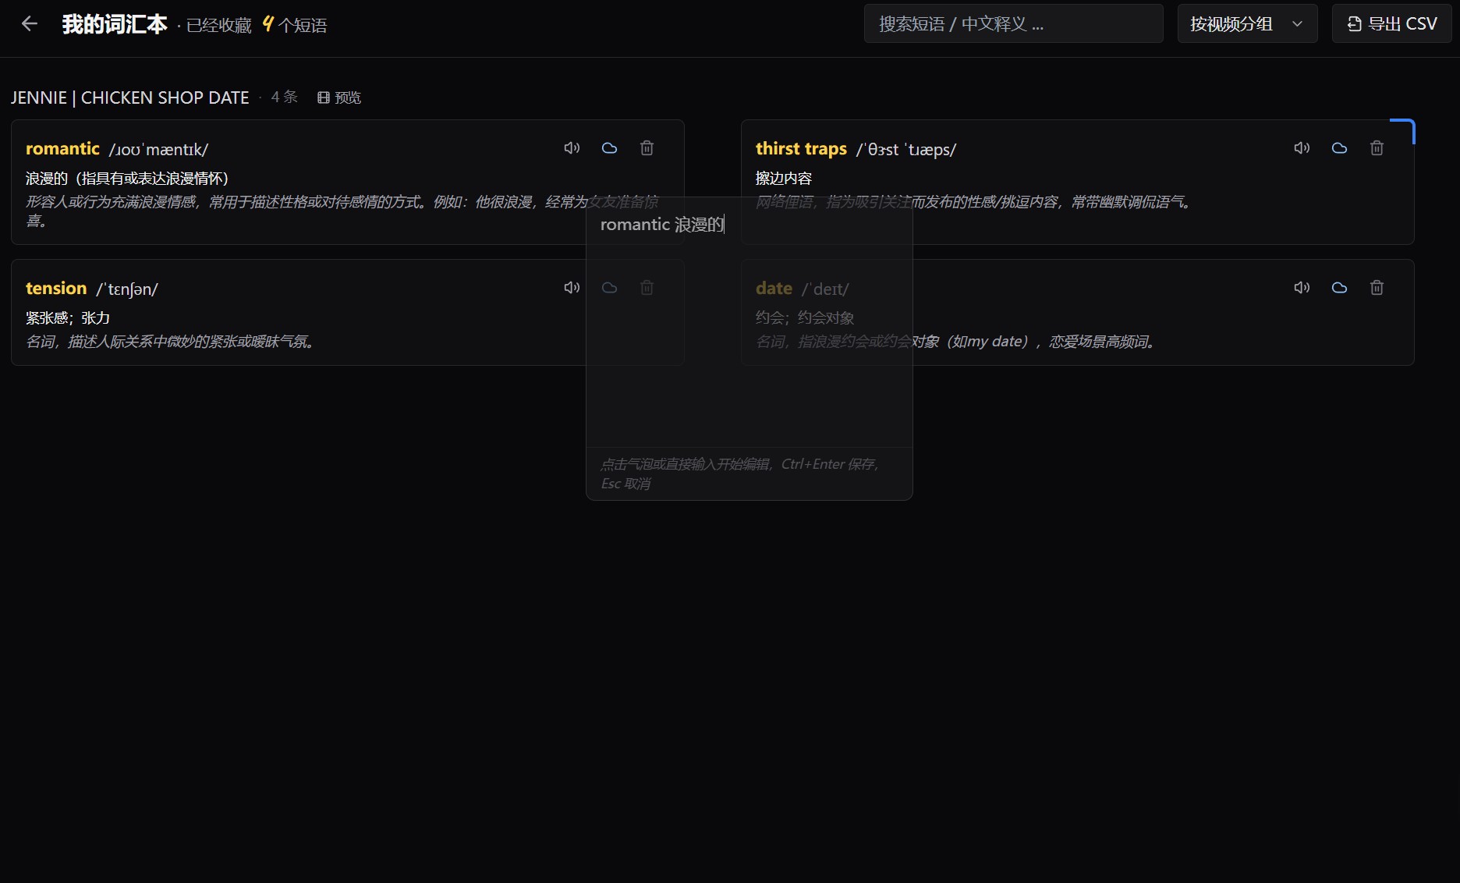The image size is (1460, 883).
Task: Click the cloud icon on tension card
Action: pos(609,288)
